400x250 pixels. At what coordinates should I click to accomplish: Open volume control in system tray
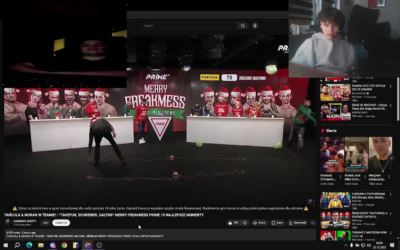[369, 245]
